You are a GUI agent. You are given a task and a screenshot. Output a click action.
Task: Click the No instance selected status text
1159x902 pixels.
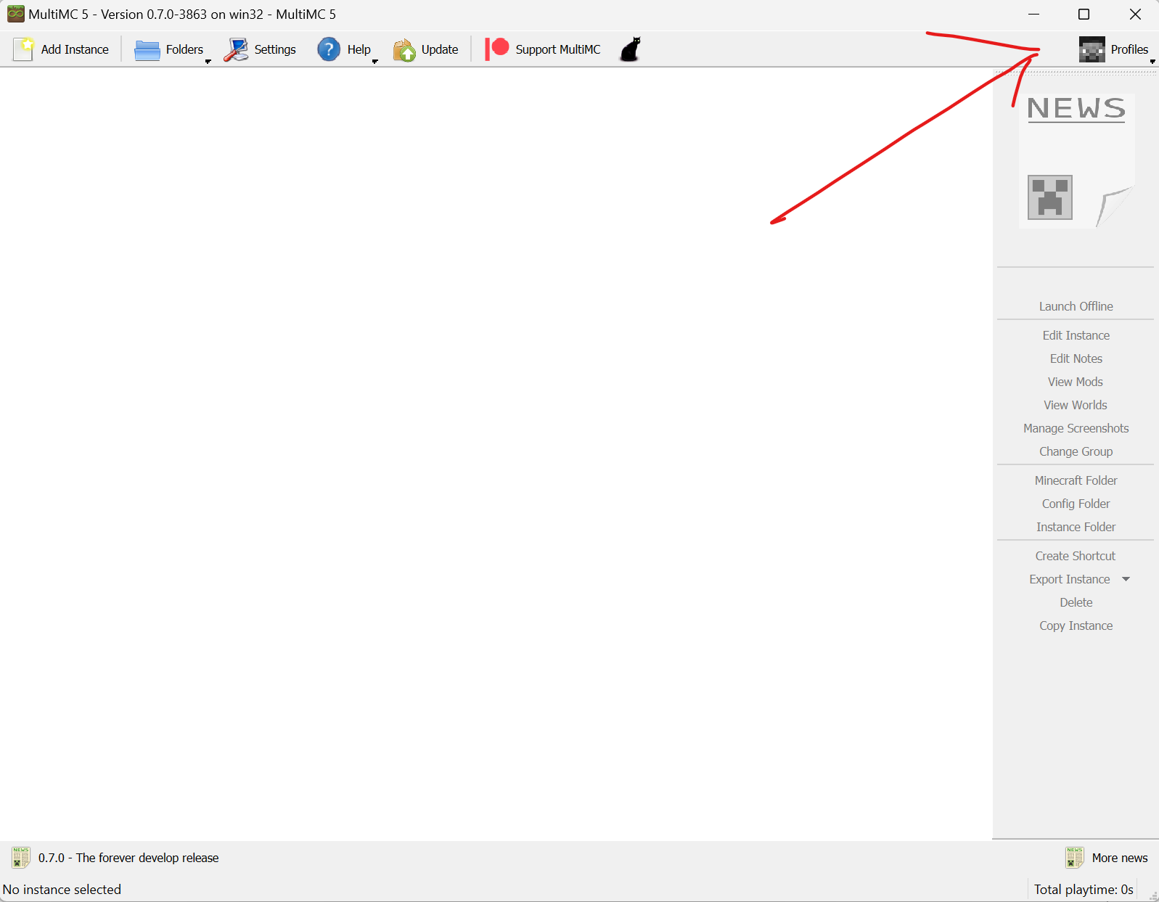62,890
